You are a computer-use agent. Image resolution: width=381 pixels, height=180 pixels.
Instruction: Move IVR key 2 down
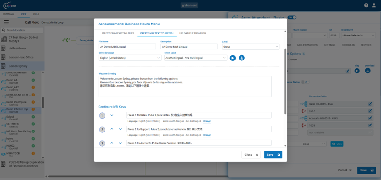pos(120,129)
